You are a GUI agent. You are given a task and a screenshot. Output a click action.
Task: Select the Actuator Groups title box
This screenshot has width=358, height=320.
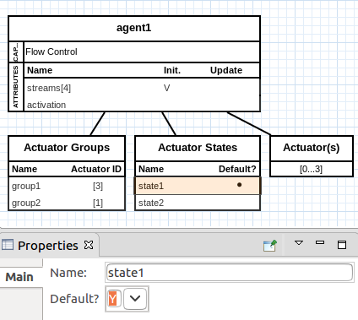coord(67,148)
